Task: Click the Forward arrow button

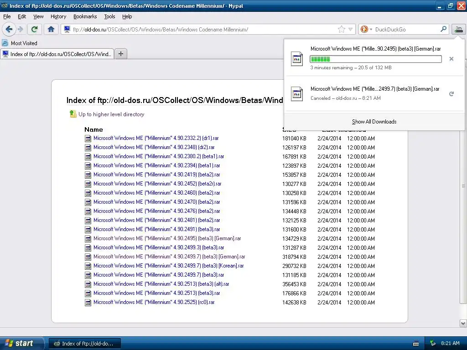Action: pos(21,29)
